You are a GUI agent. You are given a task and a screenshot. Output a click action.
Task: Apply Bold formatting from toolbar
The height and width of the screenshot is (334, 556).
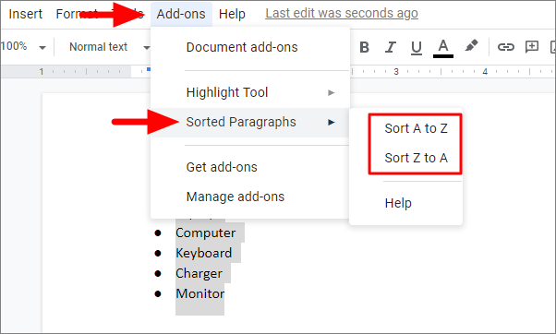[364, 47]
